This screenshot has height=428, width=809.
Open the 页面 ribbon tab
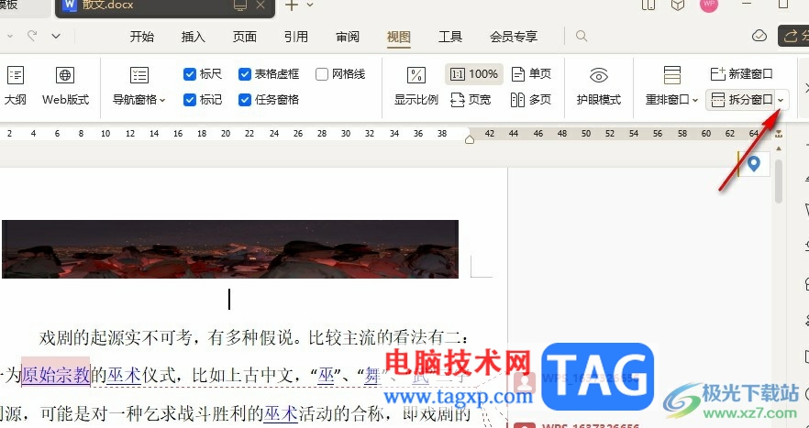[x=245, y=37]
